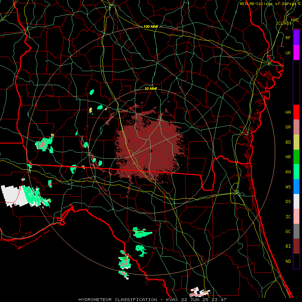Click the black radar site dot
The height and width of the screenshot is (302, 302).
(x=151, y=151)
